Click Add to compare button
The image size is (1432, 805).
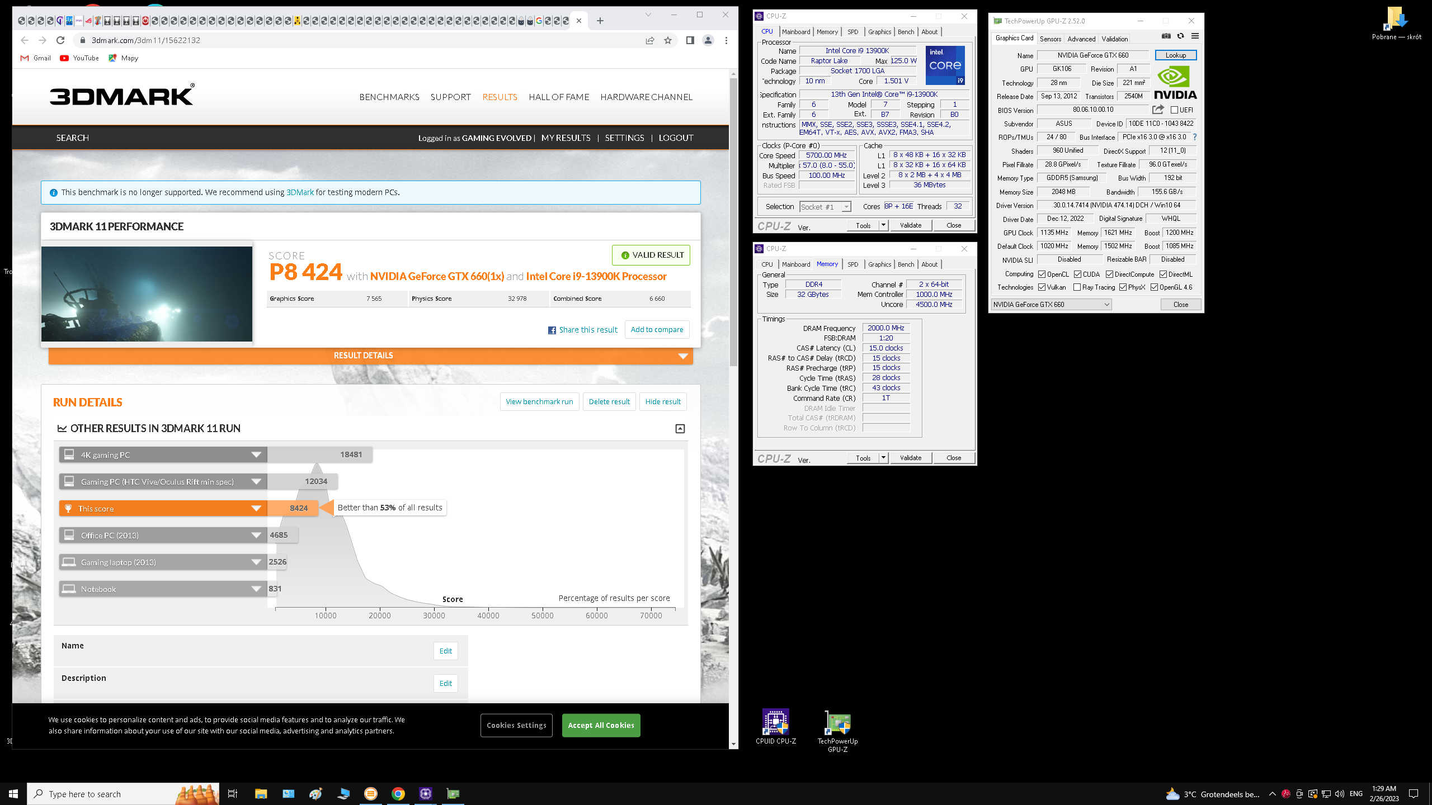pos(657,330)
